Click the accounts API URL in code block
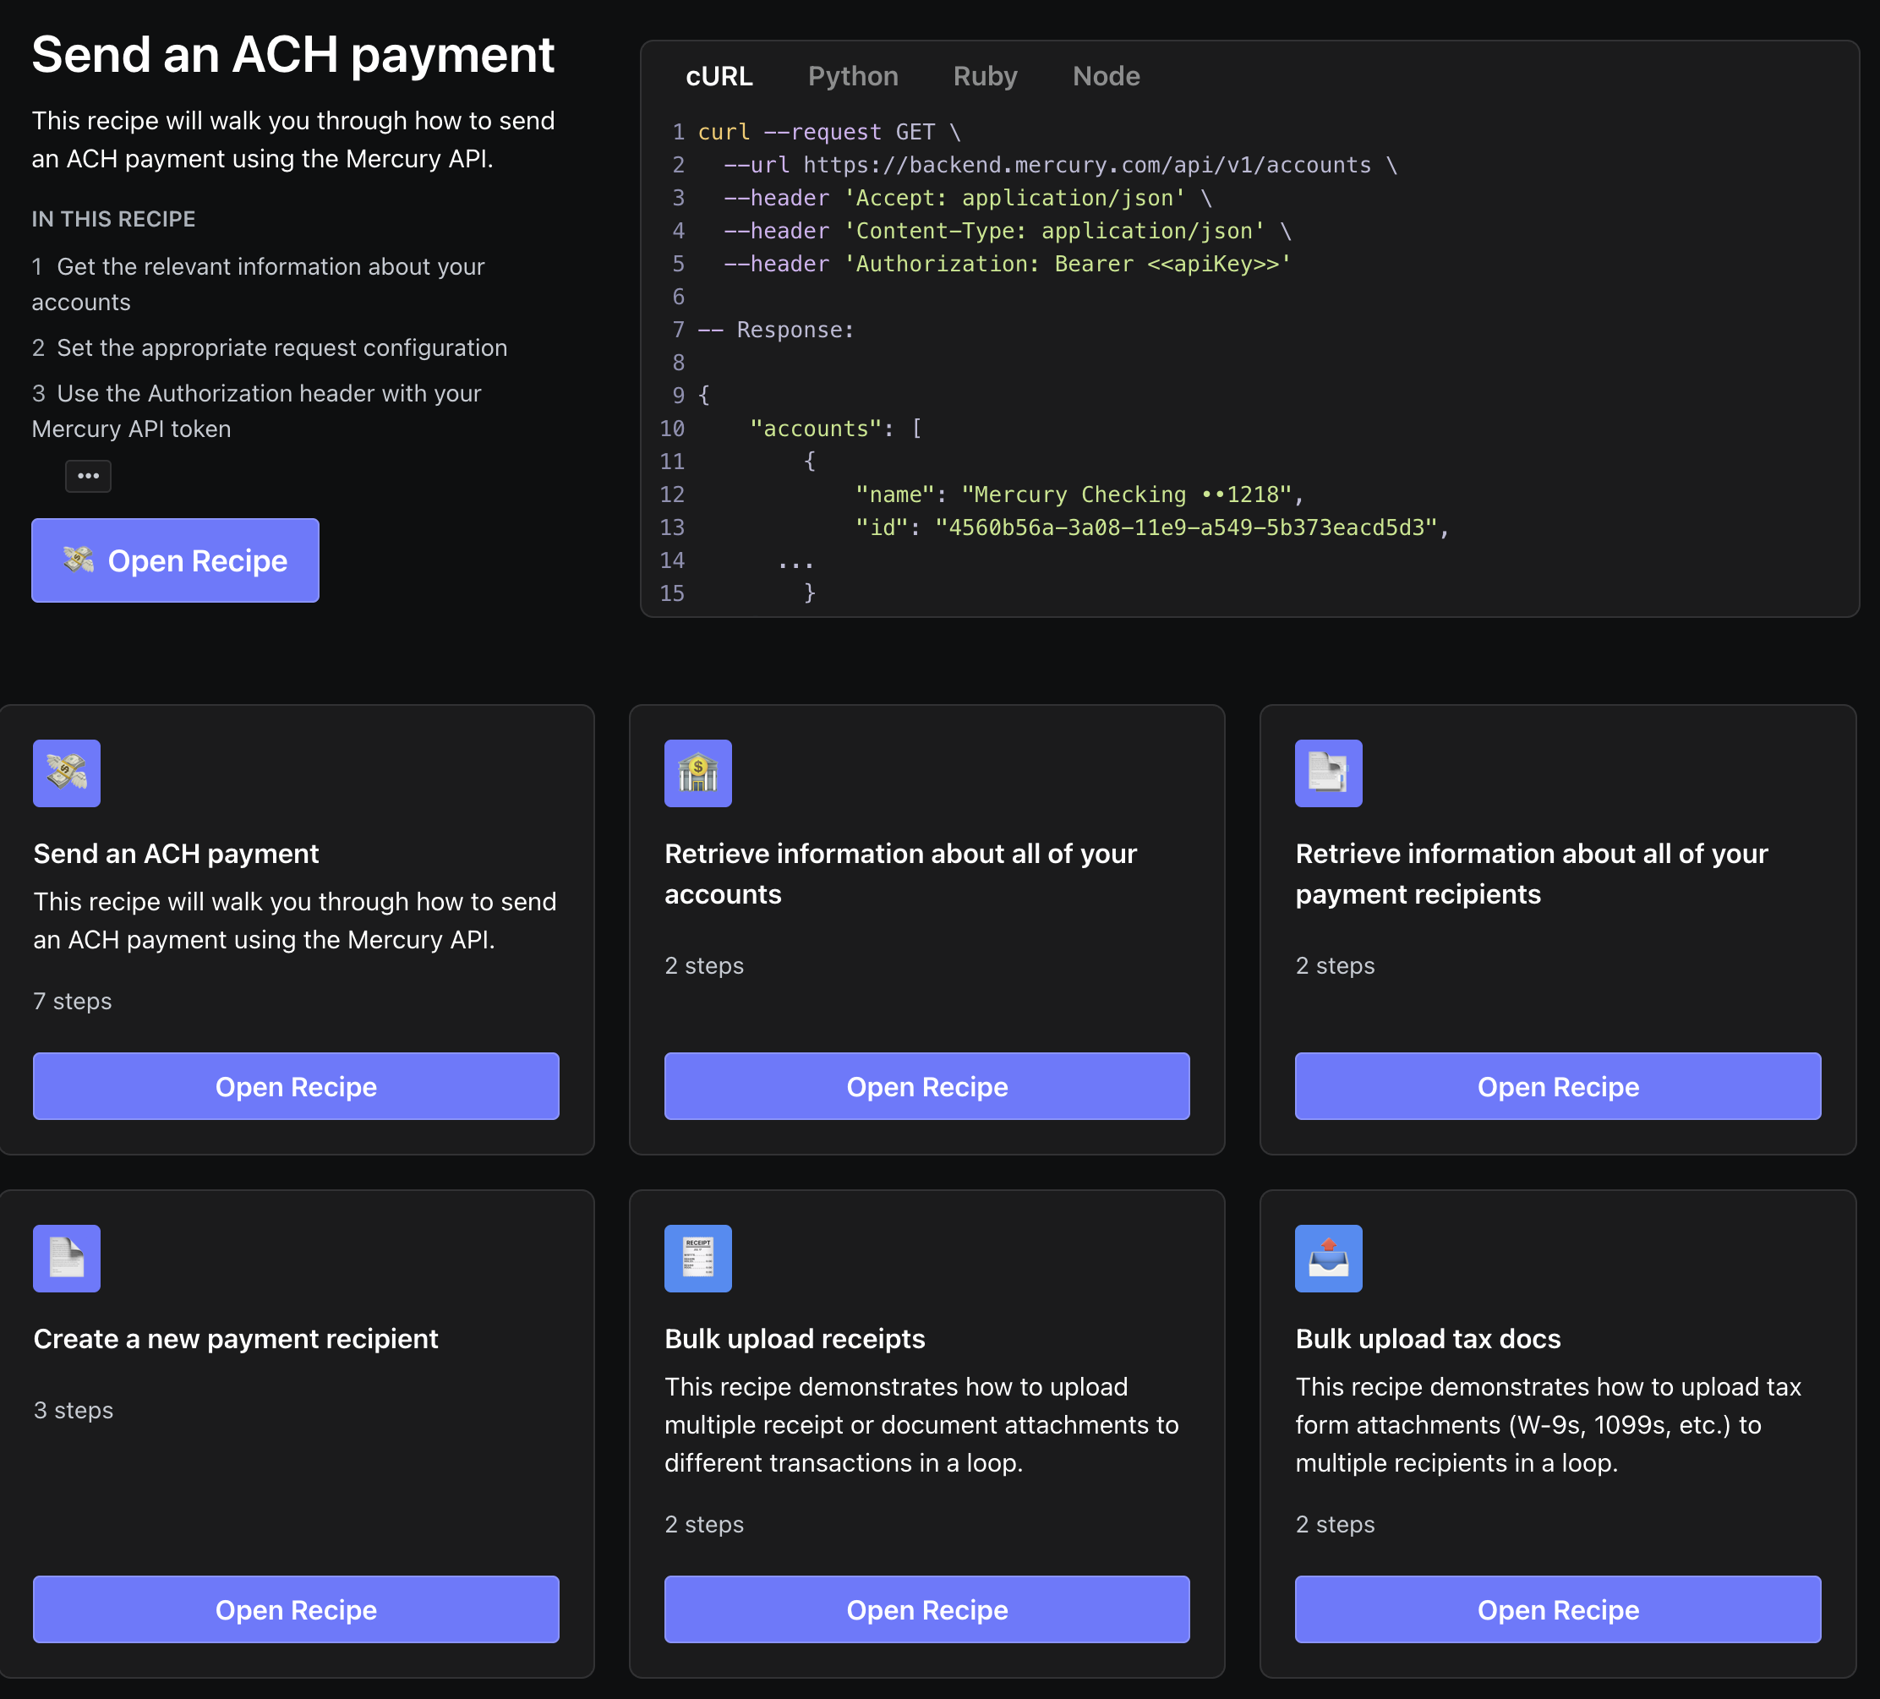The image size is (1880, 1699). click(1086, 165)
